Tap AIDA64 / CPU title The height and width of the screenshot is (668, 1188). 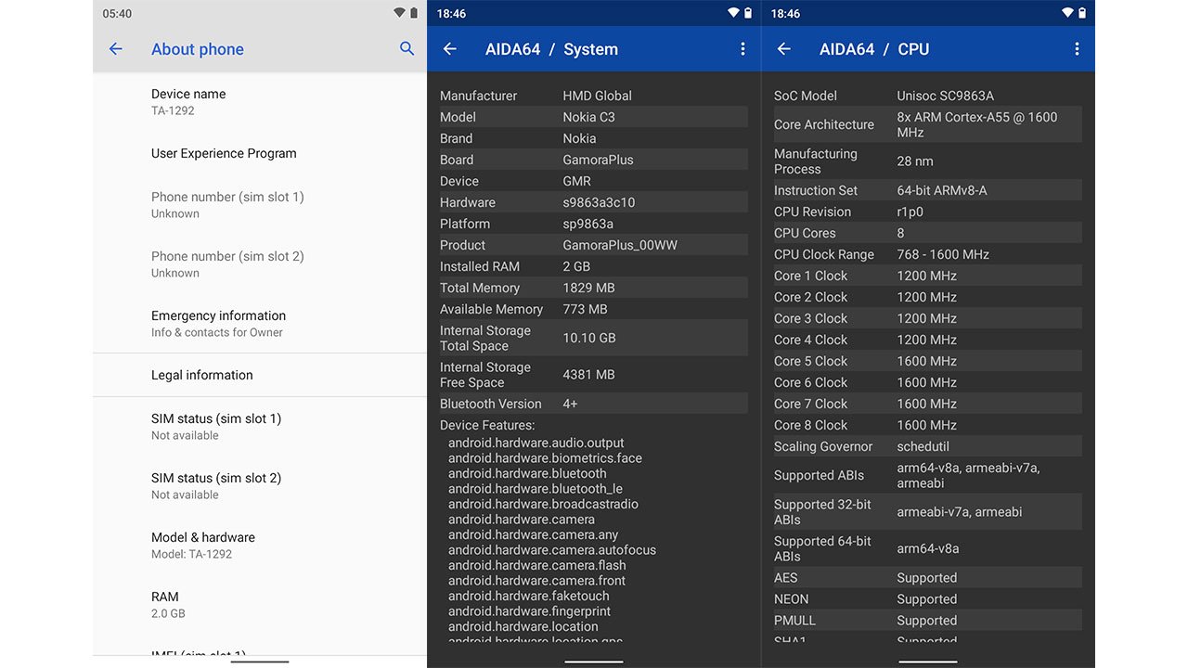[x=874, y=49]
